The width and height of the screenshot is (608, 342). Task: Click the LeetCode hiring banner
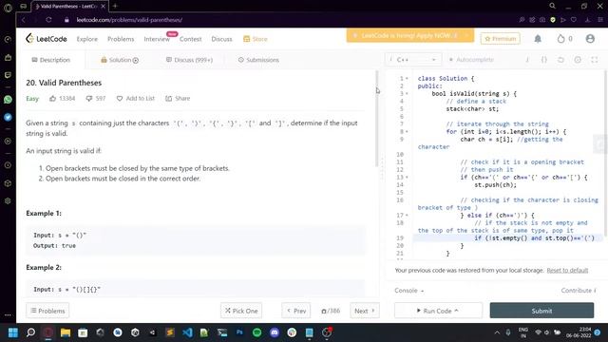click(409, 35)
